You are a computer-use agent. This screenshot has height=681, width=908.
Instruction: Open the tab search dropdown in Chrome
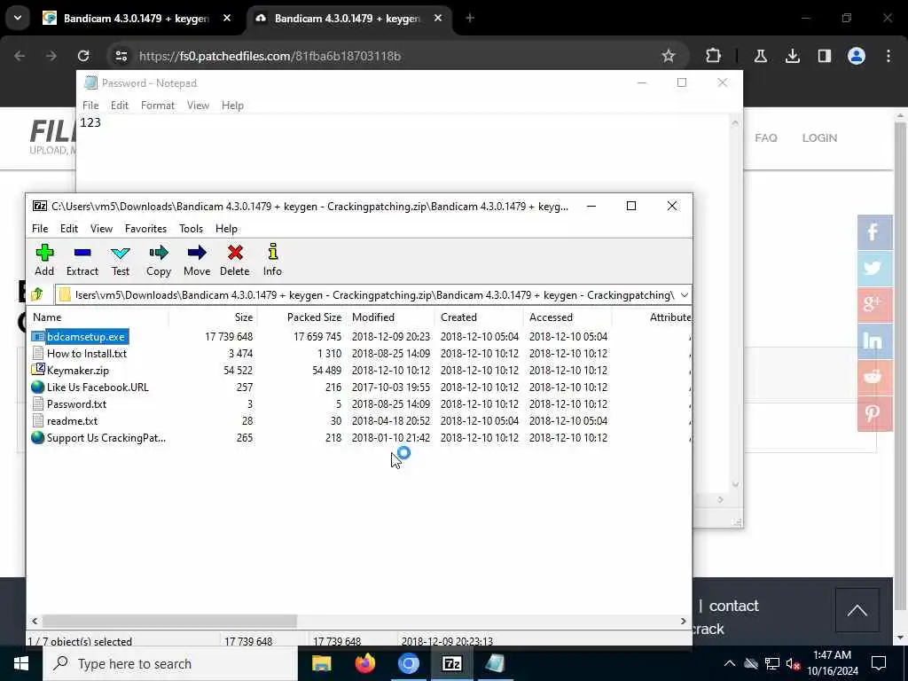point(18,18)
